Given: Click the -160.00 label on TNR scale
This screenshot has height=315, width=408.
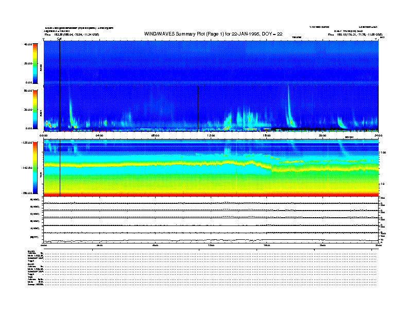Looking at the screenshot, I should (27, 193).
